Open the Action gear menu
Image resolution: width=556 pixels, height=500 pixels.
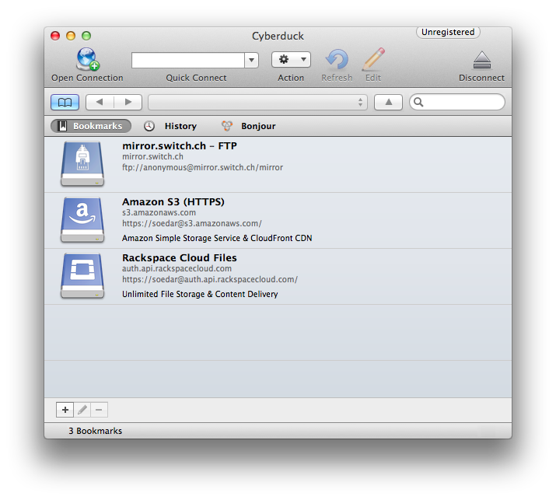coord(291,60)
